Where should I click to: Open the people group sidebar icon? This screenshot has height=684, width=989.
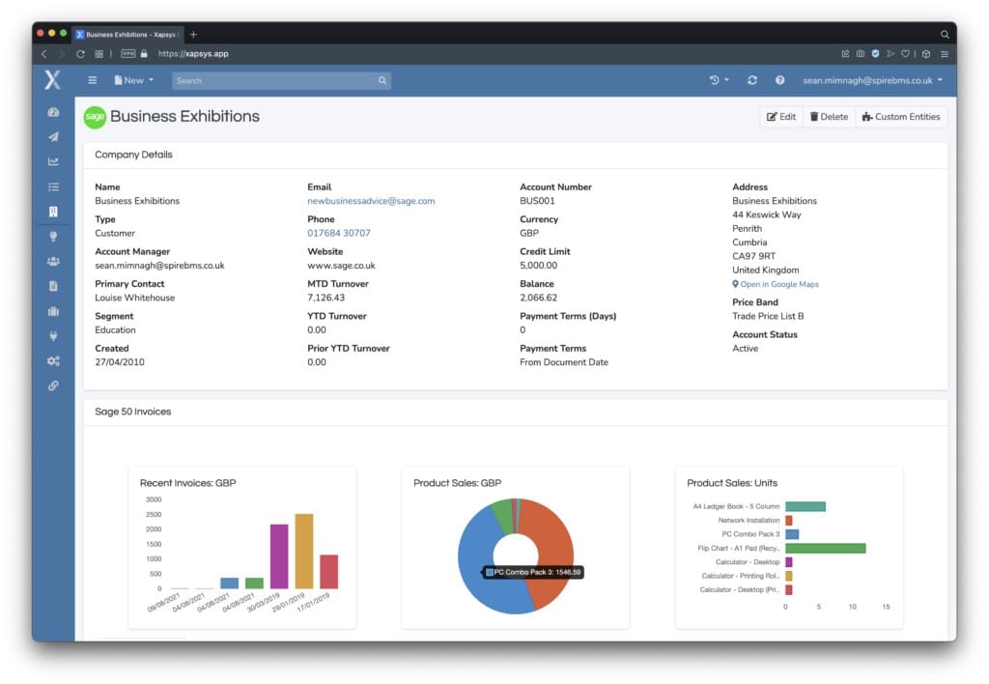click(x=54, y=261)
